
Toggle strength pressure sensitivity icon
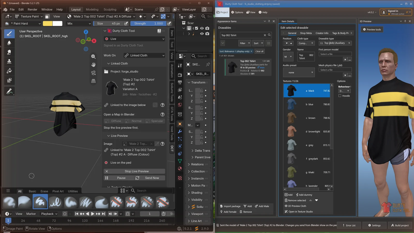pyautogui.click(x=169, y=23)
